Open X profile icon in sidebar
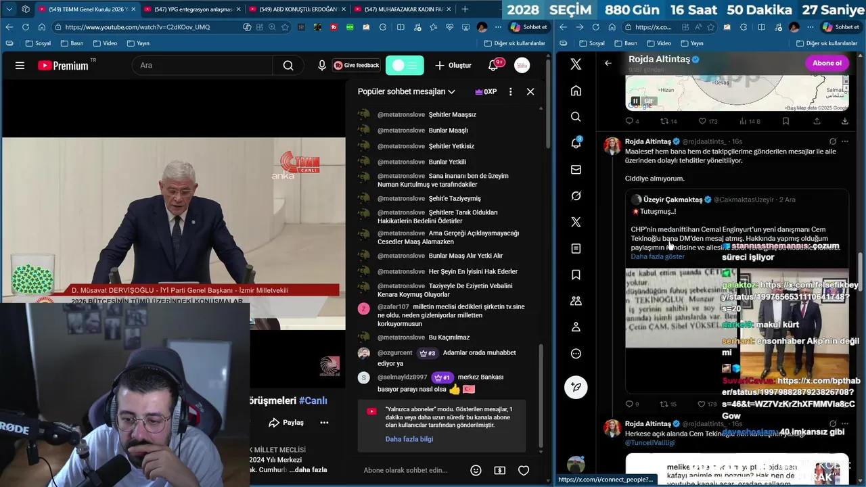This screenshot has height=487, width=866. pos(576,327)
